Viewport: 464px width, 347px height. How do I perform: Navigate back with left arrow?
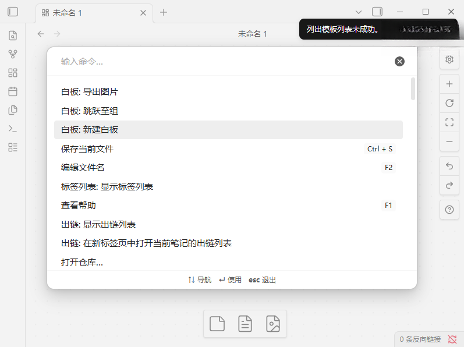[41, 34]
